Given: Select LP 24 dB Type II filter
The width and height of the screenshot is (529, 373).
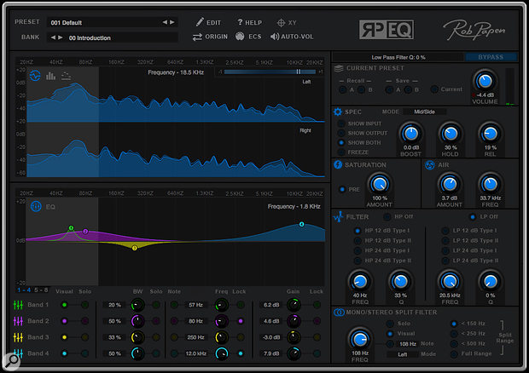Looking at the screenshot, I should [445, 261].
